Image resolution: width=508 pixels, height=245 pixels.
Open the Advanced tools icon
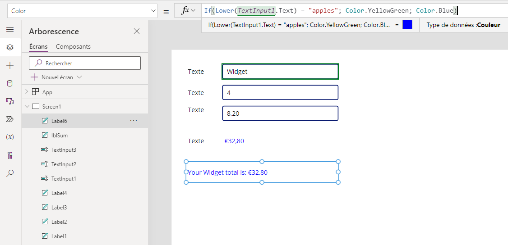pyautogui.click(x=10, y=155)
